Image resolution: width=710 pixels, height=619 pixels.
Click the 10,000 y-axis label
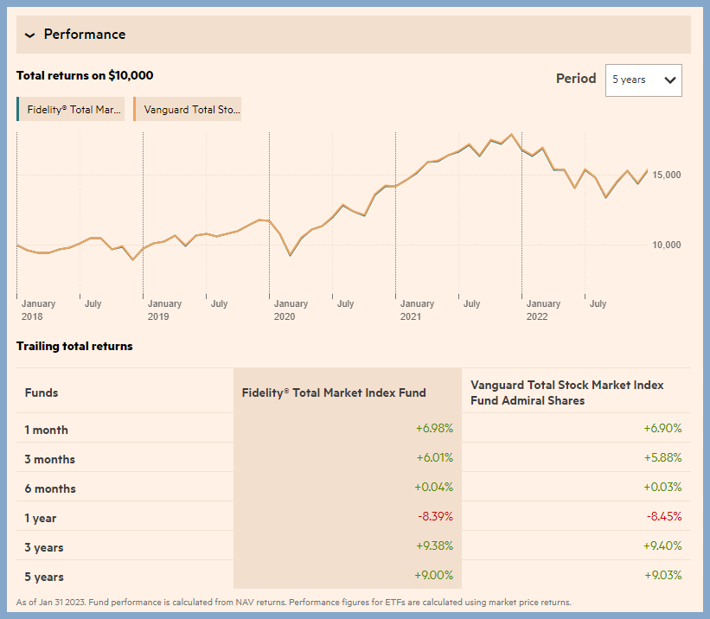(666, 245)
